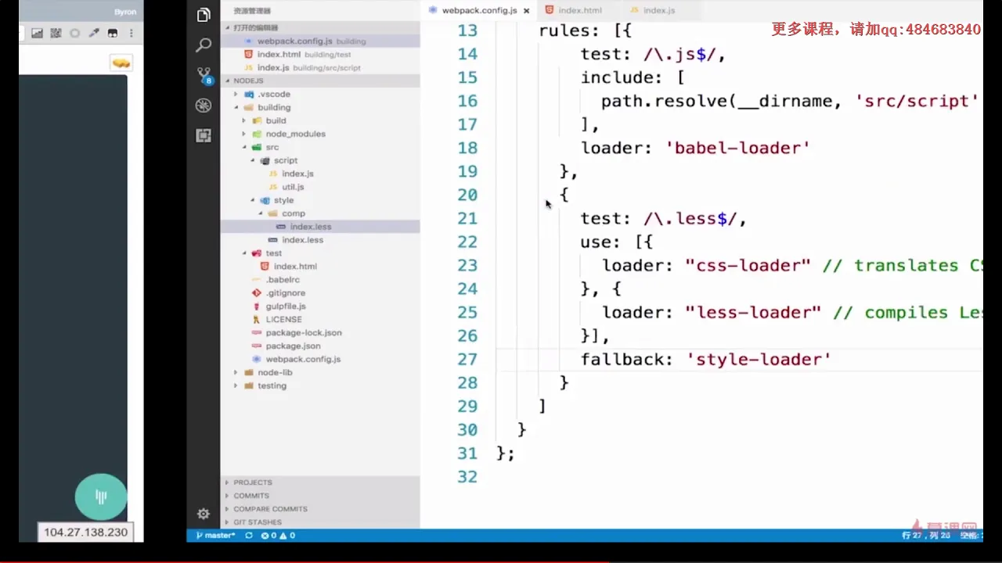Collapse the script folder
This screenshot has width=1002, height=563.
coord(320,160)
